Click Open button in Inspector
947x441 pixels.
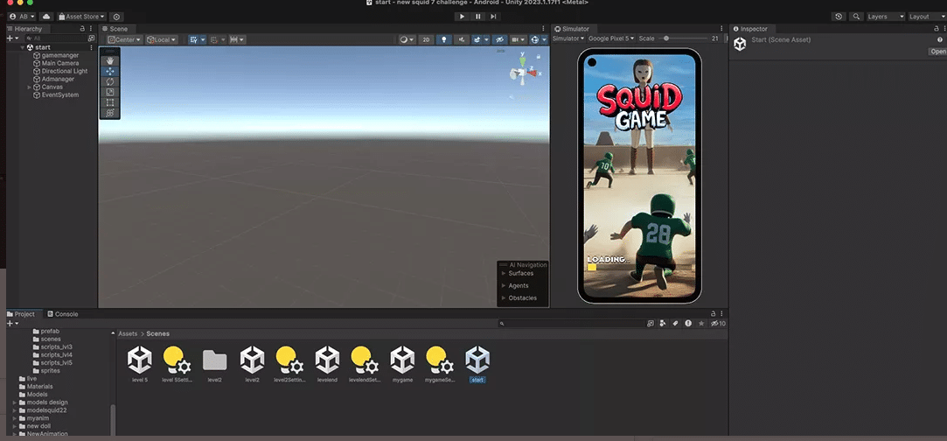pos(938,52)
